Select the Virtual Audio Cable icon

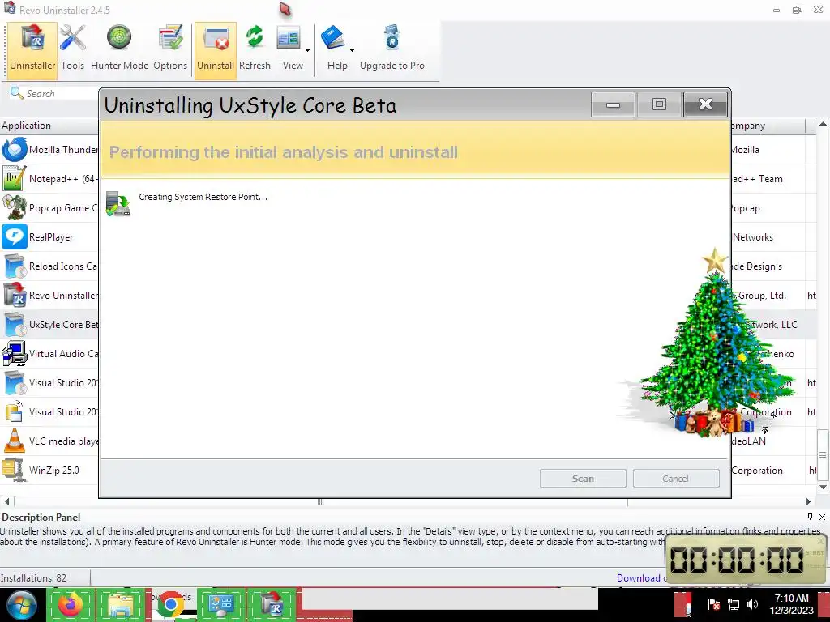point(15,353)
